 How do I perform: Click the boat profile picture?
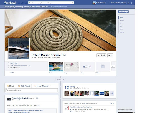pyautogui.click(x=19, y=49)
